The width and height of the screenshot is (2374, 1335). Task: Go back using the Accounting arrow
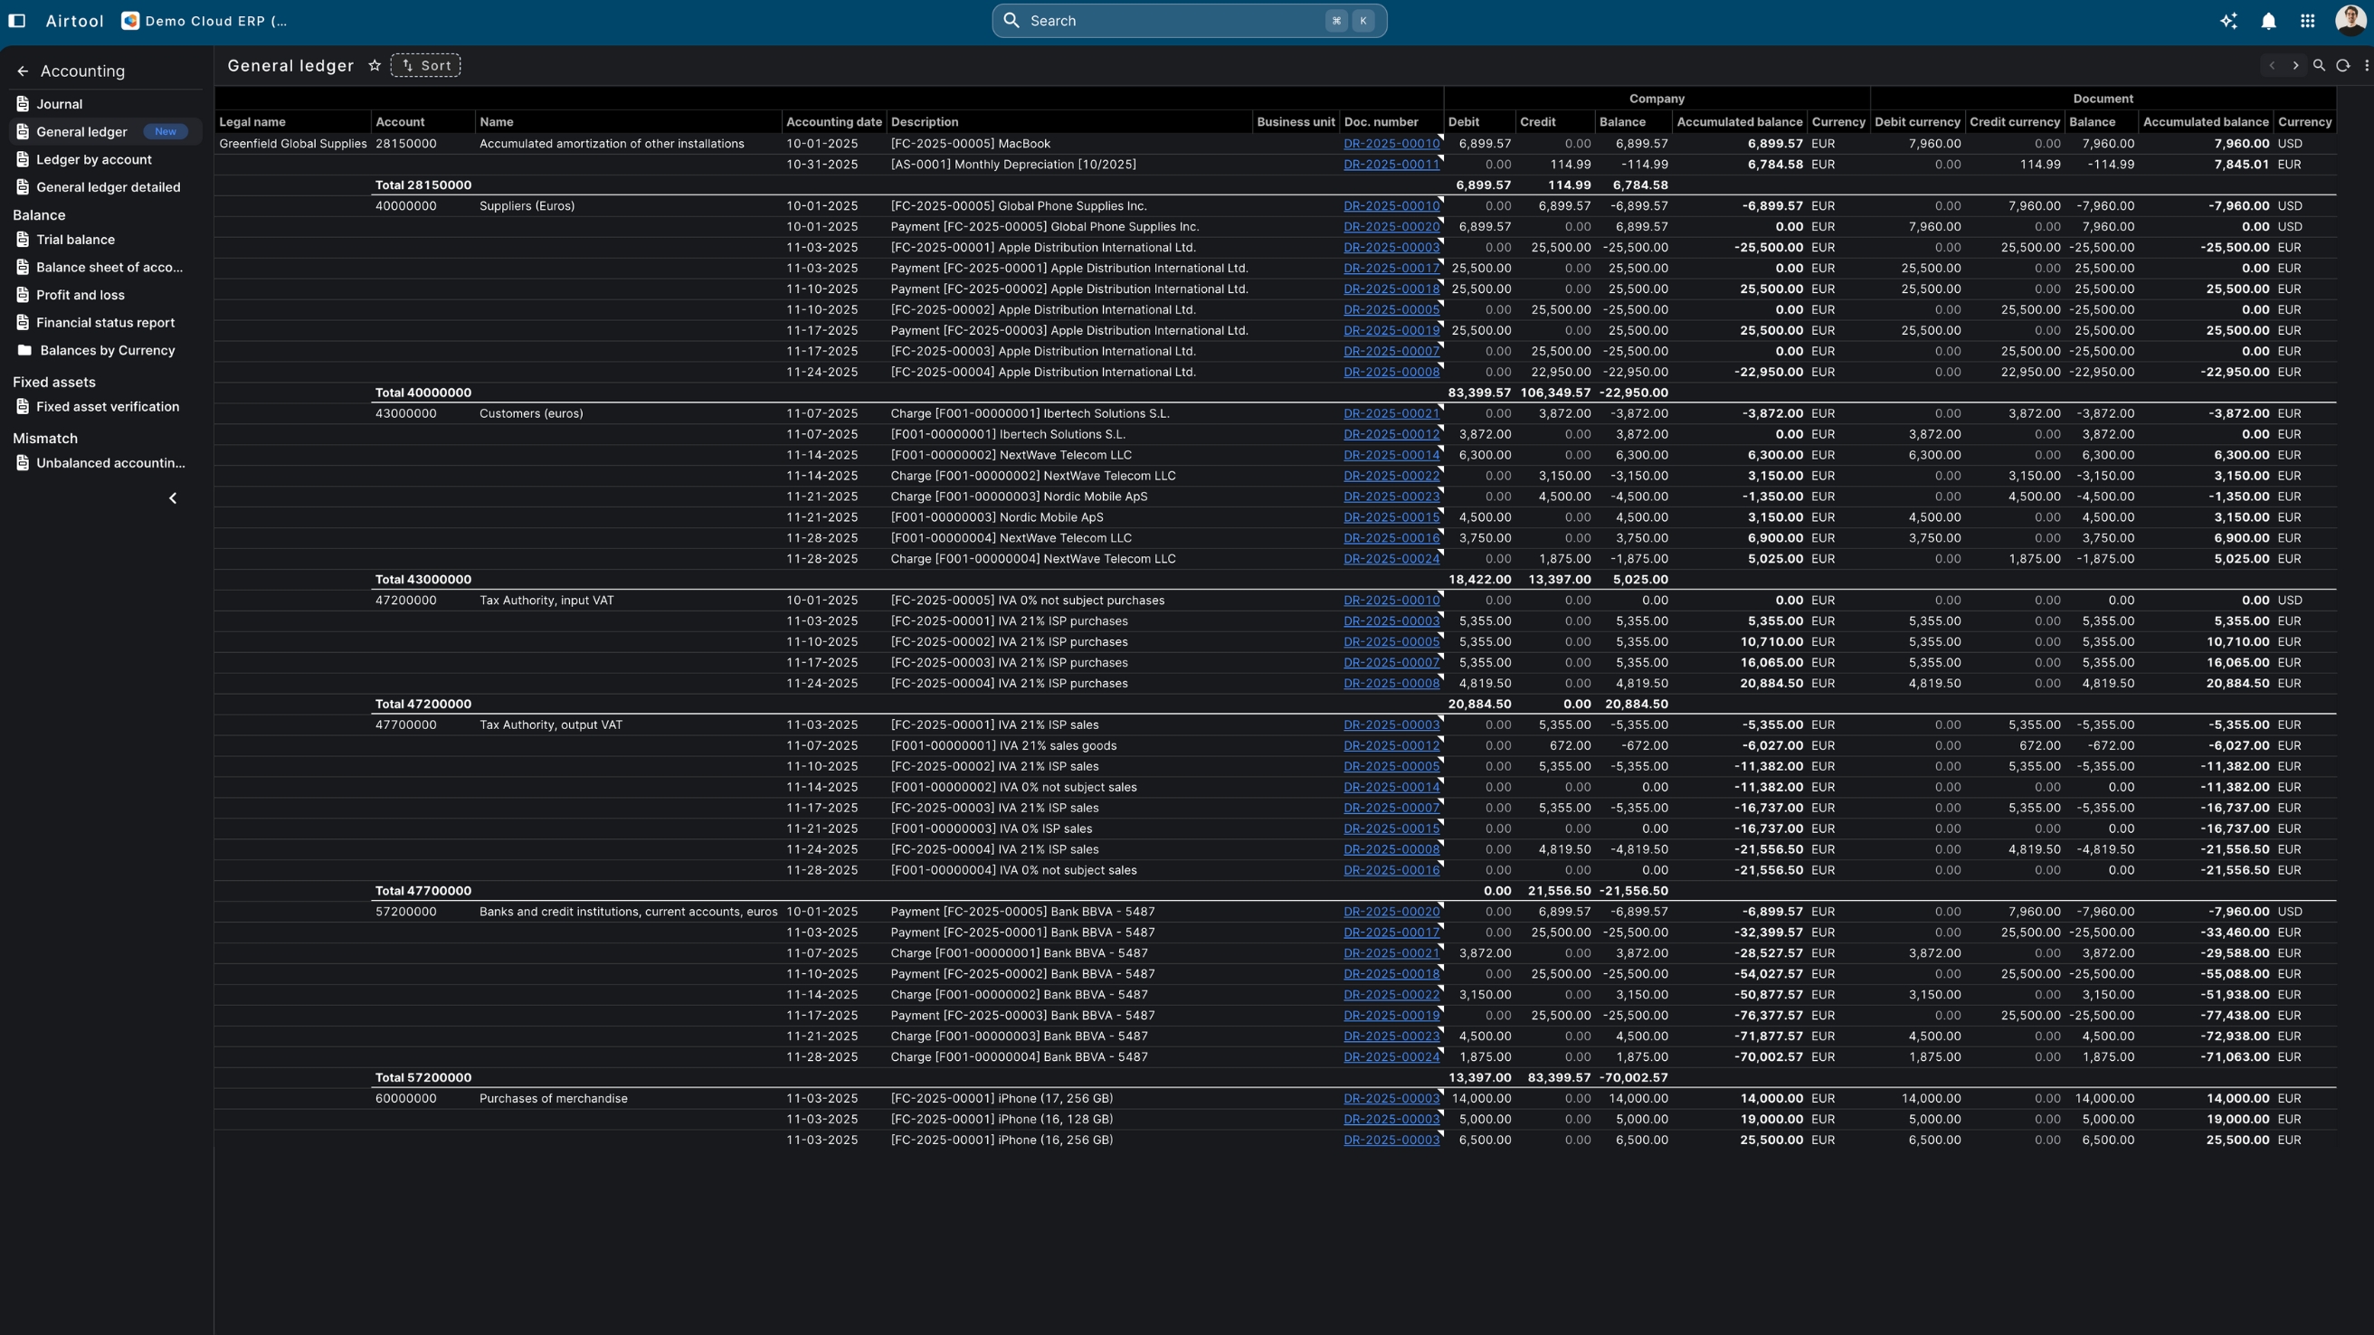point(23,71)
